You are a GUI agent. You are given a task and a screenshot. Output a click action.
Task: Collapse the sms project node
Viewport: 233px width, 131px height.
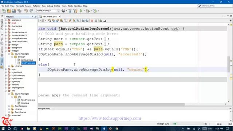point(6,91)
